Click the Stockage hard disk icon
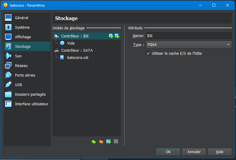The height and width of the screenshot is (160, 236). 8,46
